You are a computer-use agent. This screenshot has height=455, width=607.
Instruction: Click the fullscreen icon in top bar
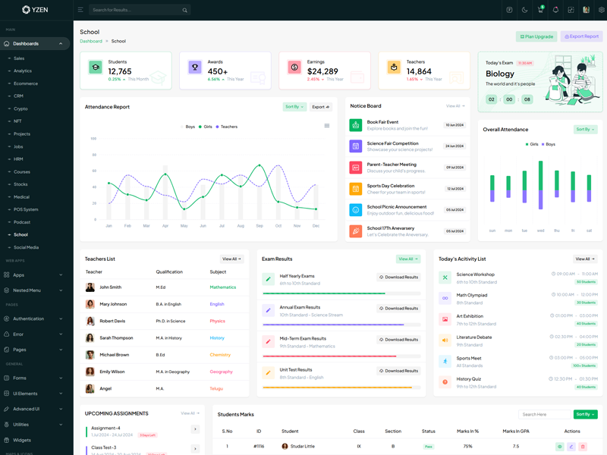(571, 10)
